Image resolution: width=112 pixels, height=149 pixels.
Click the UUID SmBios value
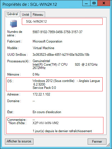point(61,55)
